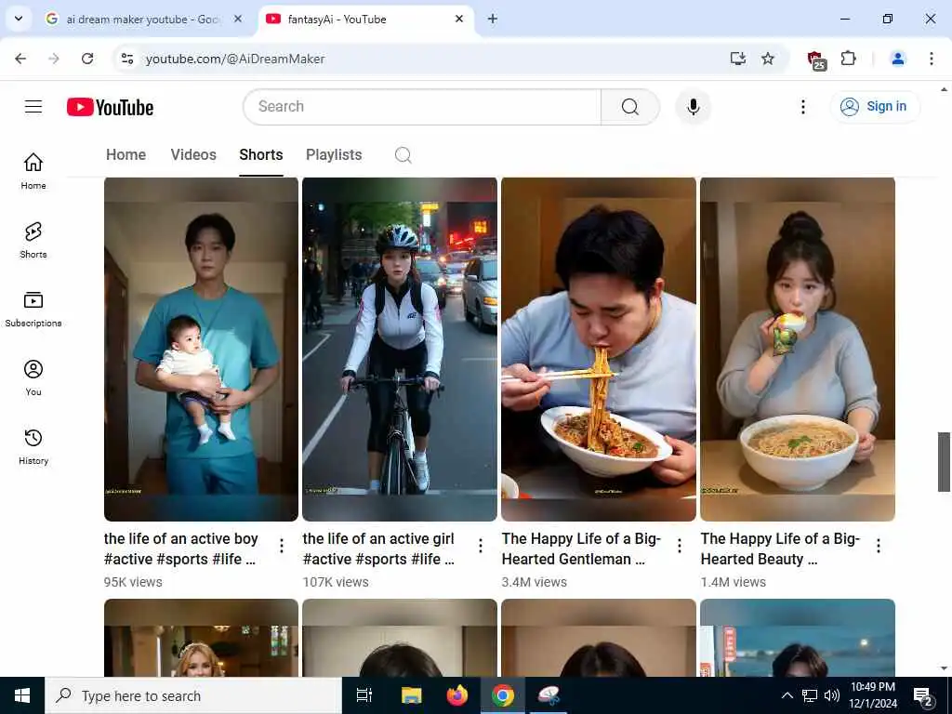Click the '3.4M views' text
952x714 pixels.
tap(535, 582)
